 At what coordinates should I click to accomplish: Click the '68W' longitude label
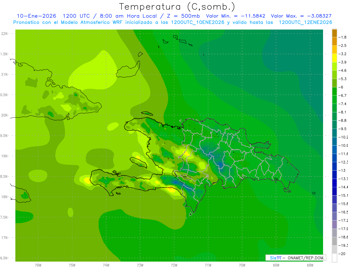pyautogui.click(x=310, y=265)
